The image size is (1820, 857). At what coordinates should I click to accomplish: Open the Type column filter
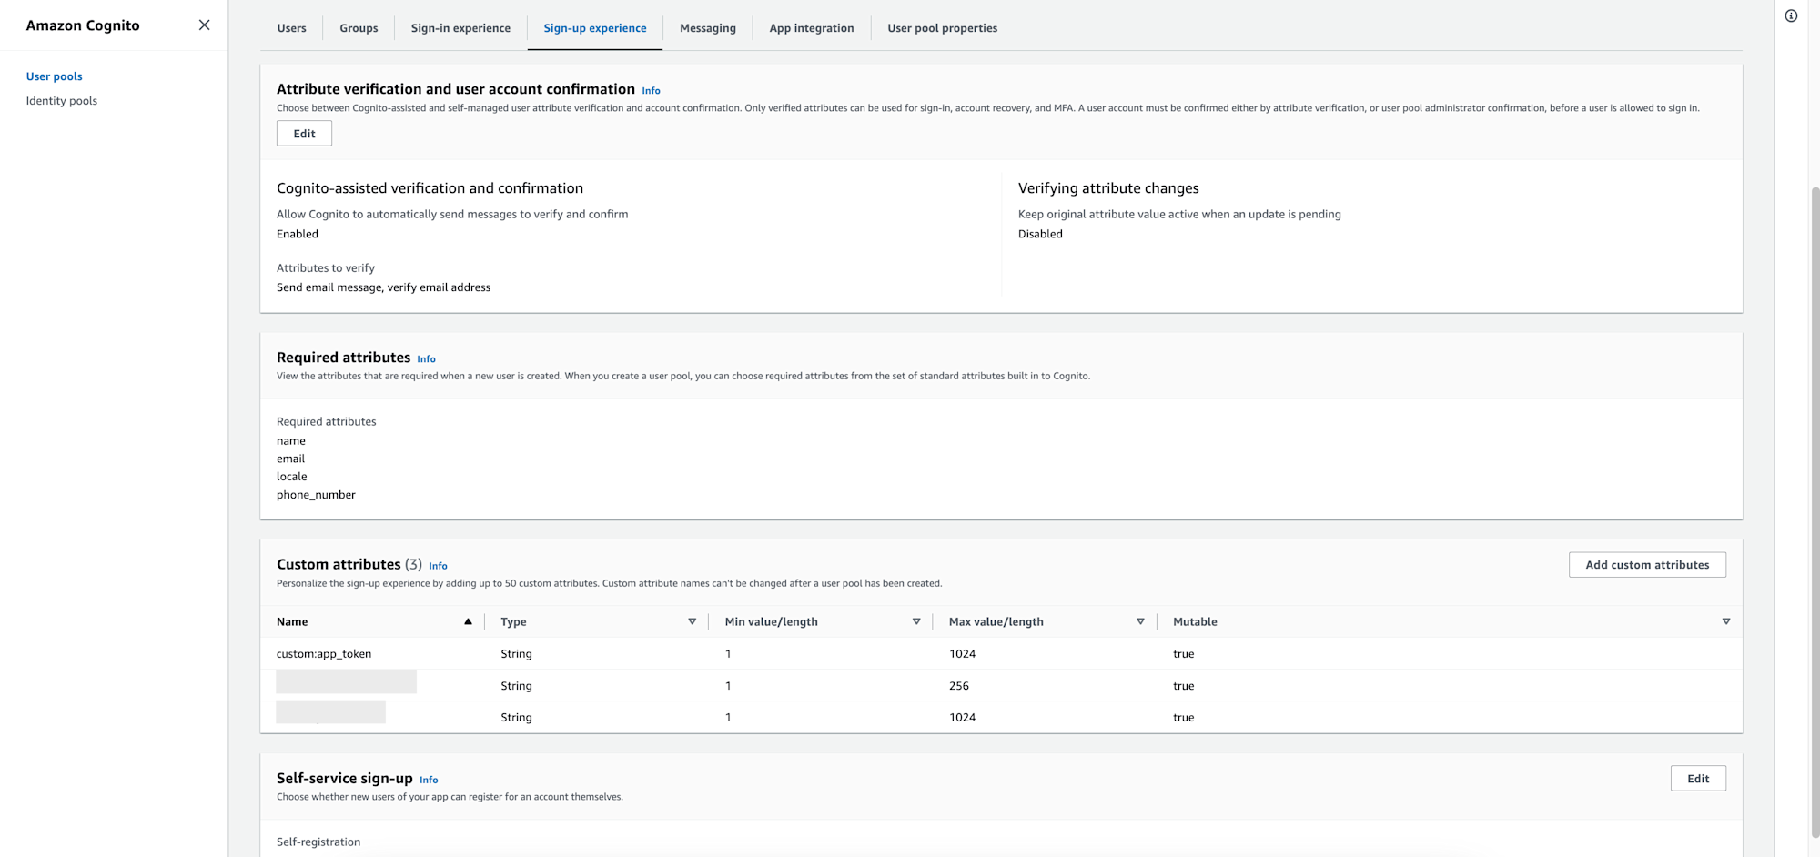click(x=693, y=621)
